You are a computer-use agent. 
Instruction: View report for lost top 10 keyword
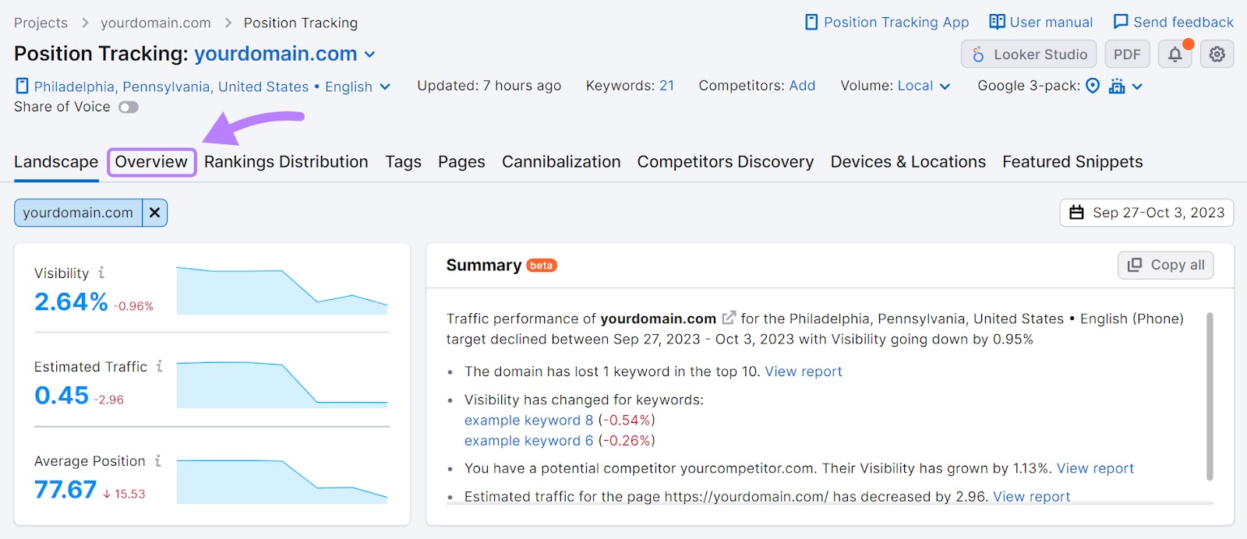pyautogui.click(x=804, y=372)
